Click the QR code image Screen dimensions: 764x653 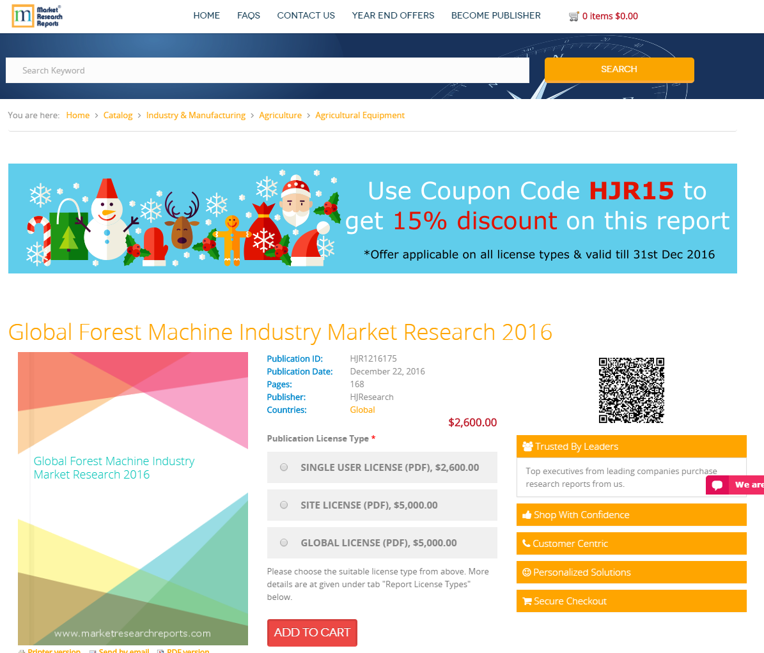631,390
